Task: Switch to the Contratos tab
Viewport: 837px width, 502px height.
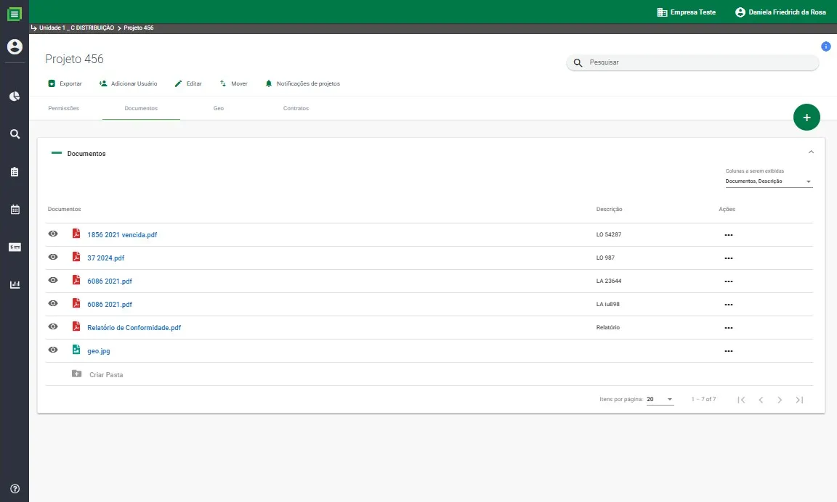Action: 296,108
